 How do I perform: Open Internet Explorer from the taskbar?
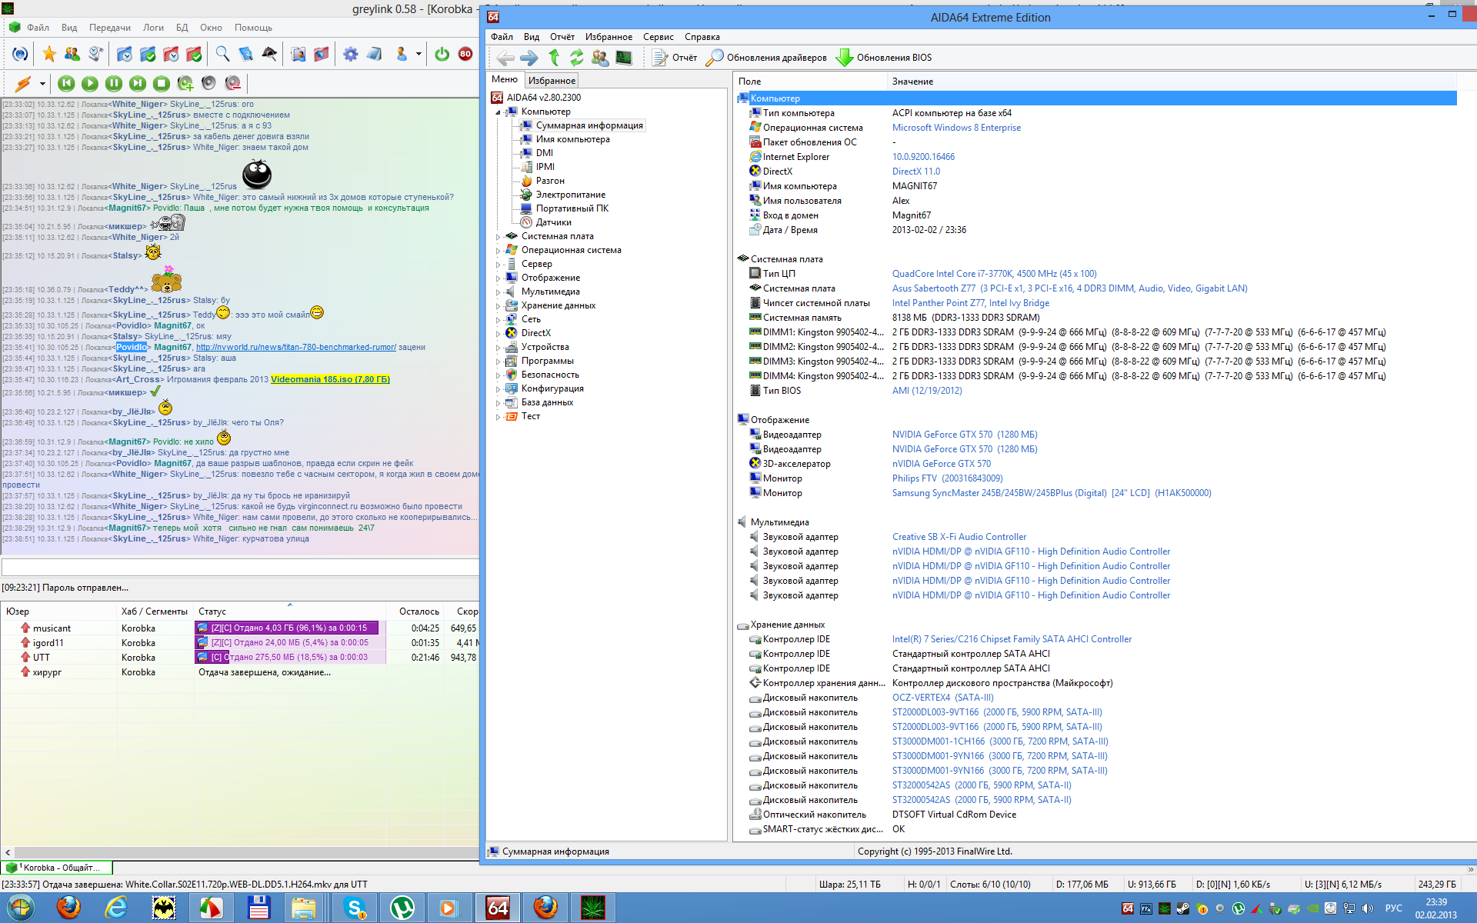116,908
